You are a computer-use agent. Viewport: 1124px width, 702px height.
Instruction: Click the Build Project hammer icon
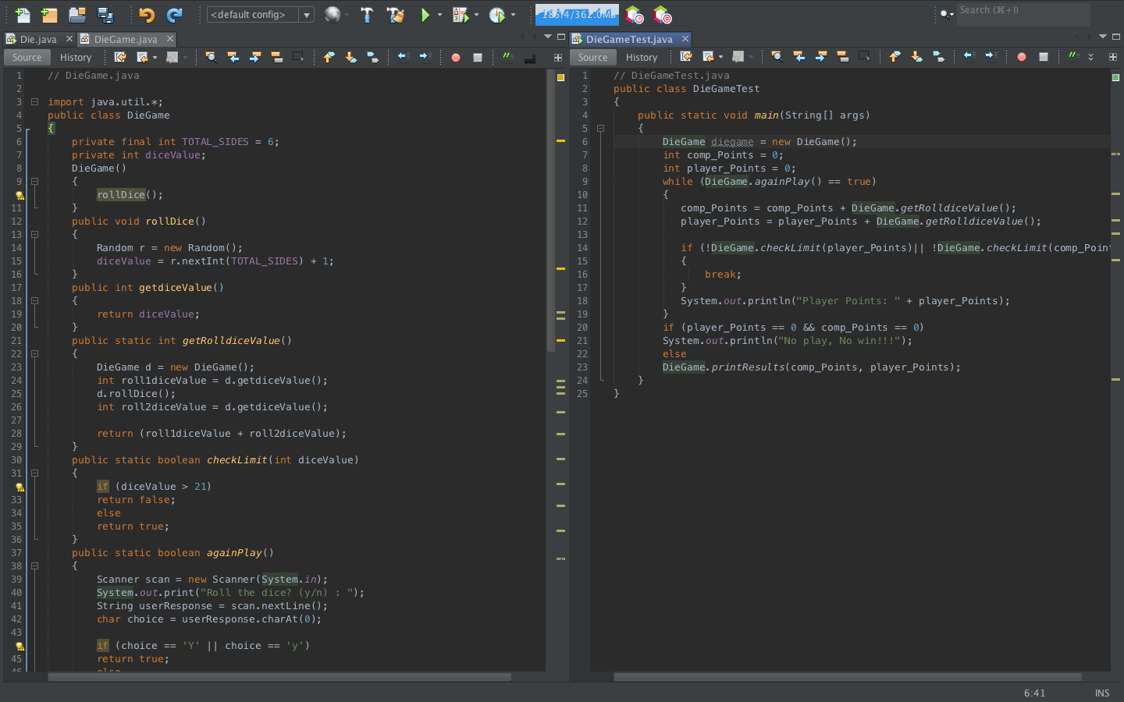(367, 15)
